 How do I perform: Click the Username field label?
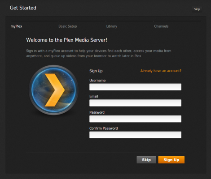click(x=97, y=81)
